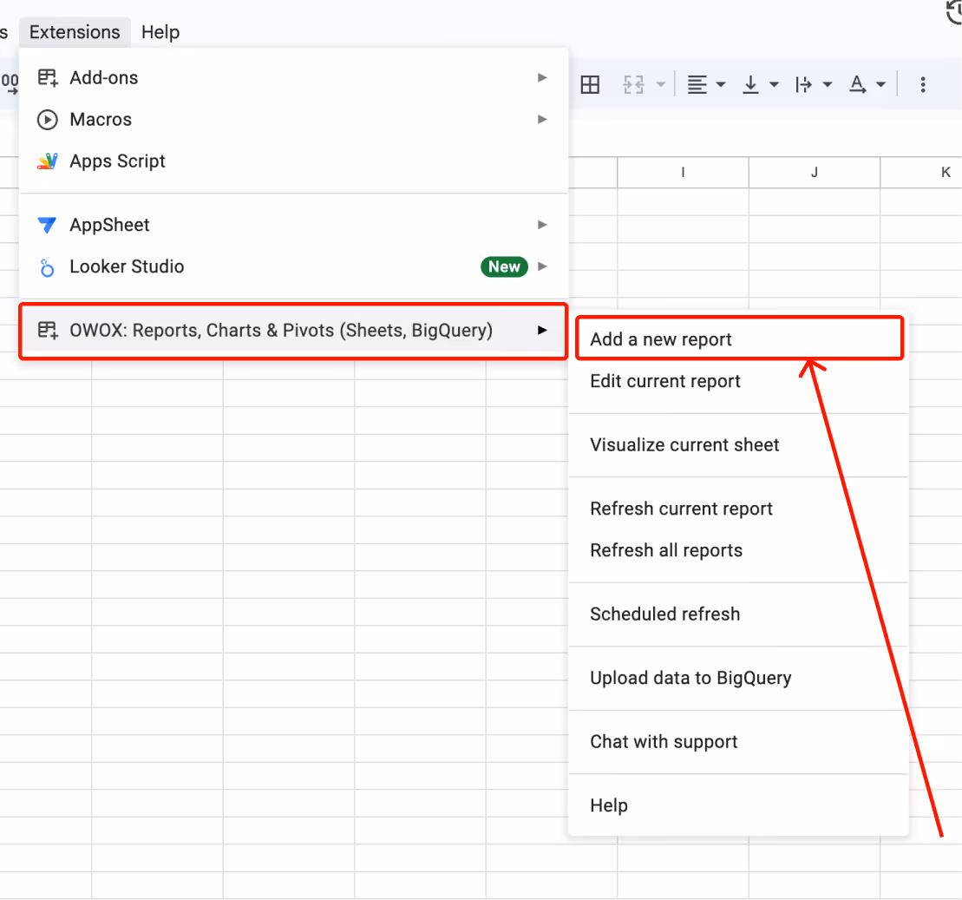Click the AppSheet blue icon
The width and height of the screenshot is (962, 900).
47,226
